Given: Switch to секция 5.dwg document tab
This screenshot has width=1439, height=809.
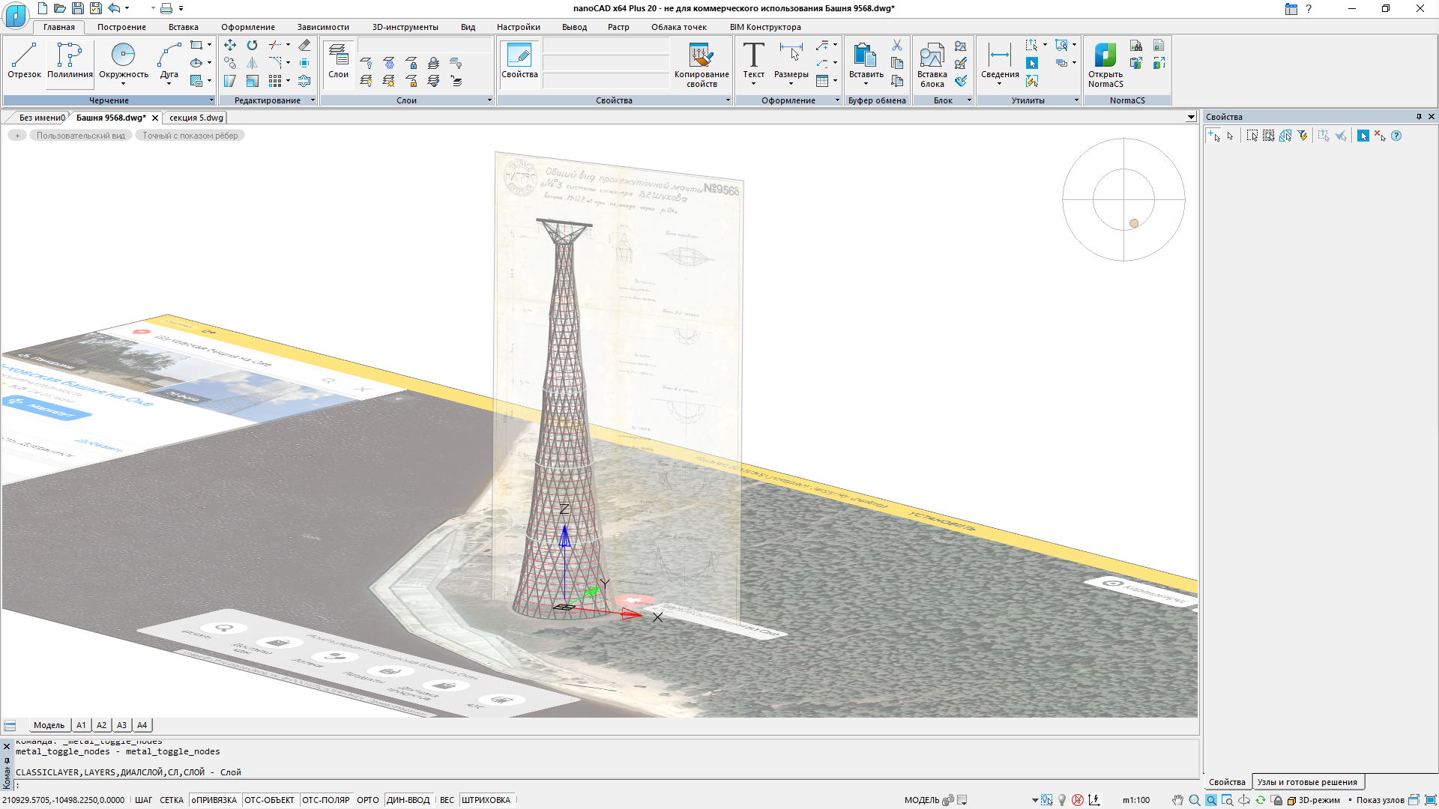Looking at the screenshot, I should coord(196,118).
